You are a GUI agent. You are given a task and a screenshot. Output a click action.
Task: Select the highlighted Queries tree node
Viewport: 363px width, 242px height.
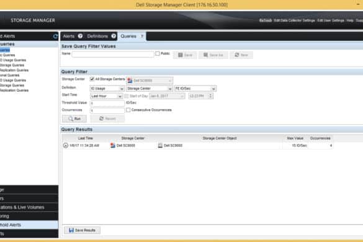(4, 50)
